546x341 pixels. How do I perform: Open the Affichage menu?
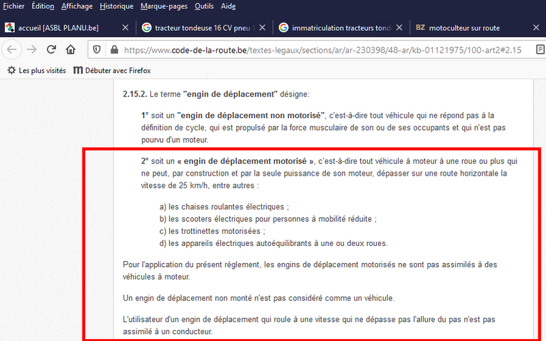click(x=77, y=6)
